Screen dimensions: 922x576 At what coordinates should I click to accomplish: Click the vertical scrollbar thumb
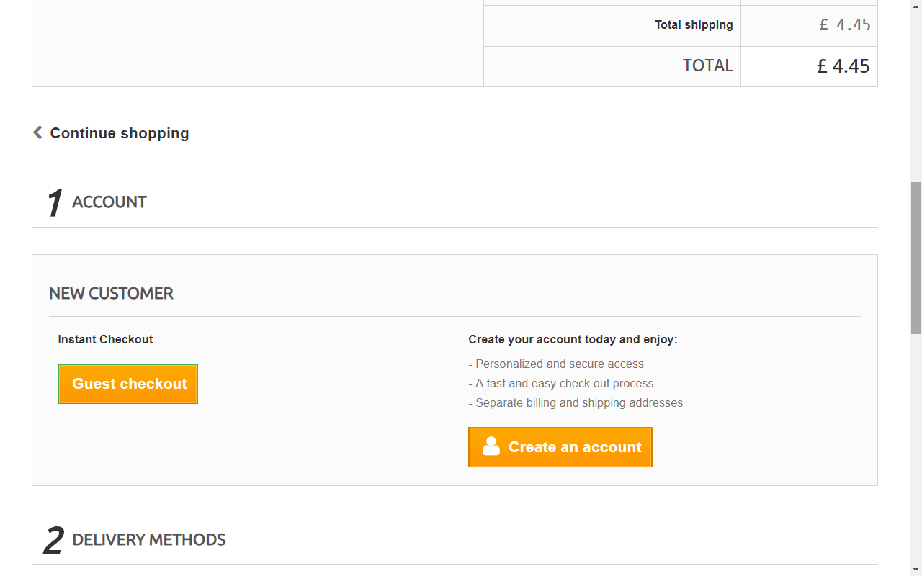pos(916,258)
